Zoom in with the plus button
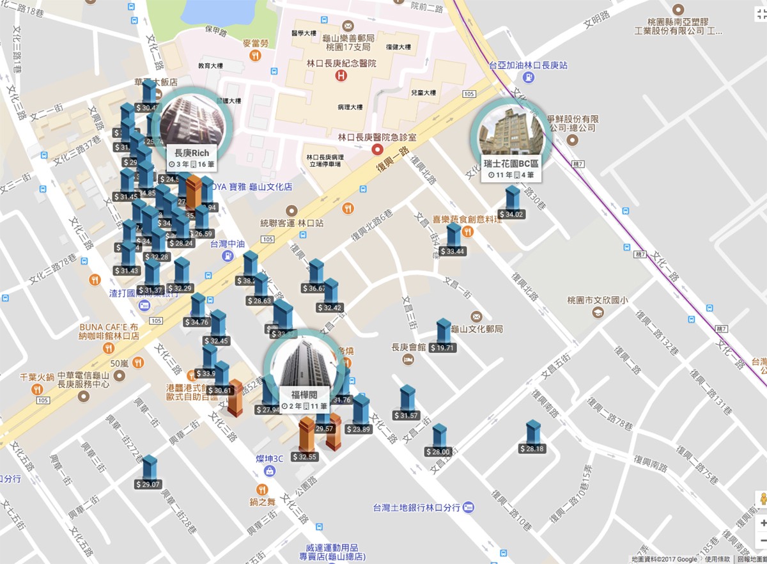The height and width of the screenshot is (564, 767). coord(763,522)
